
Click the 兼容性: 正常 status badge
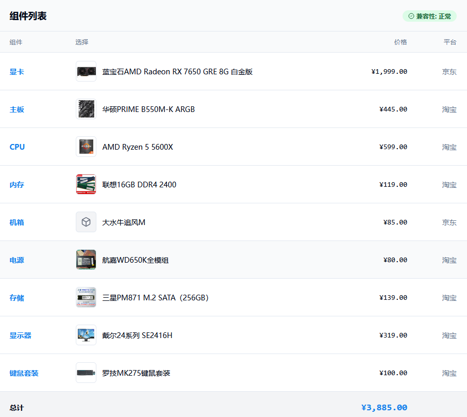click(x=429, y=16)
